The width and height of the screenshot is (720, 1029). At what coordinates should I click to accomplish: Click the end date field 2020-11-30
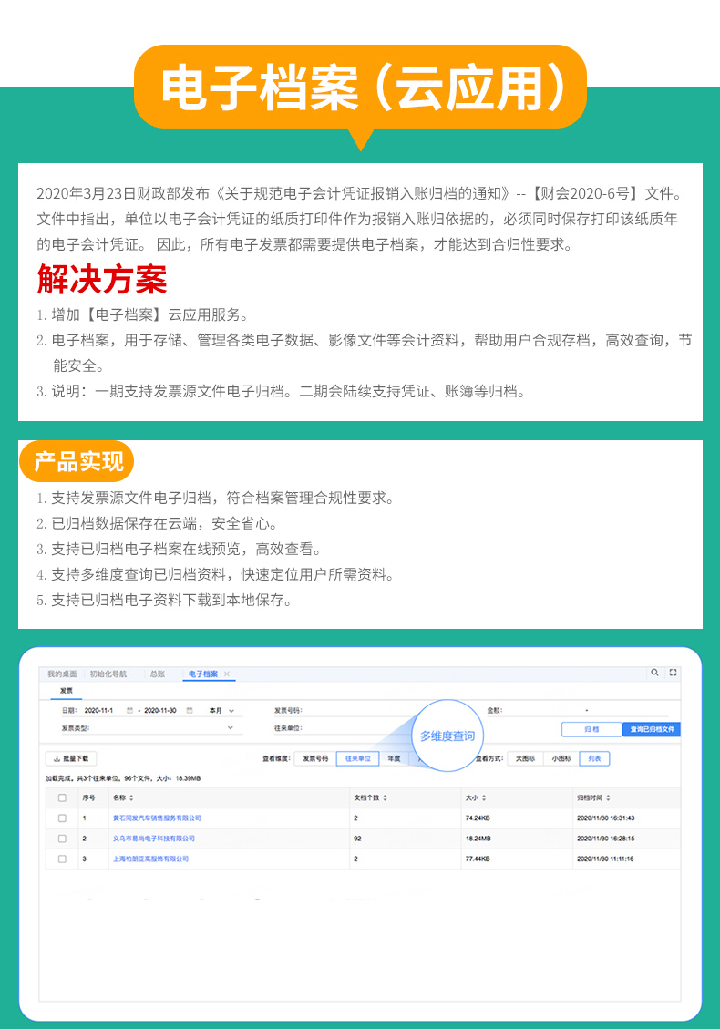coord(160,711)
